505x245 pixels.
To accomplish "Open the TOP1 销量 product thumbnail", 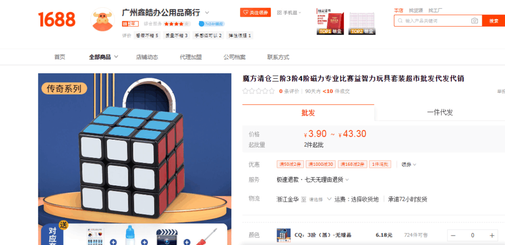I will [330, 21].
